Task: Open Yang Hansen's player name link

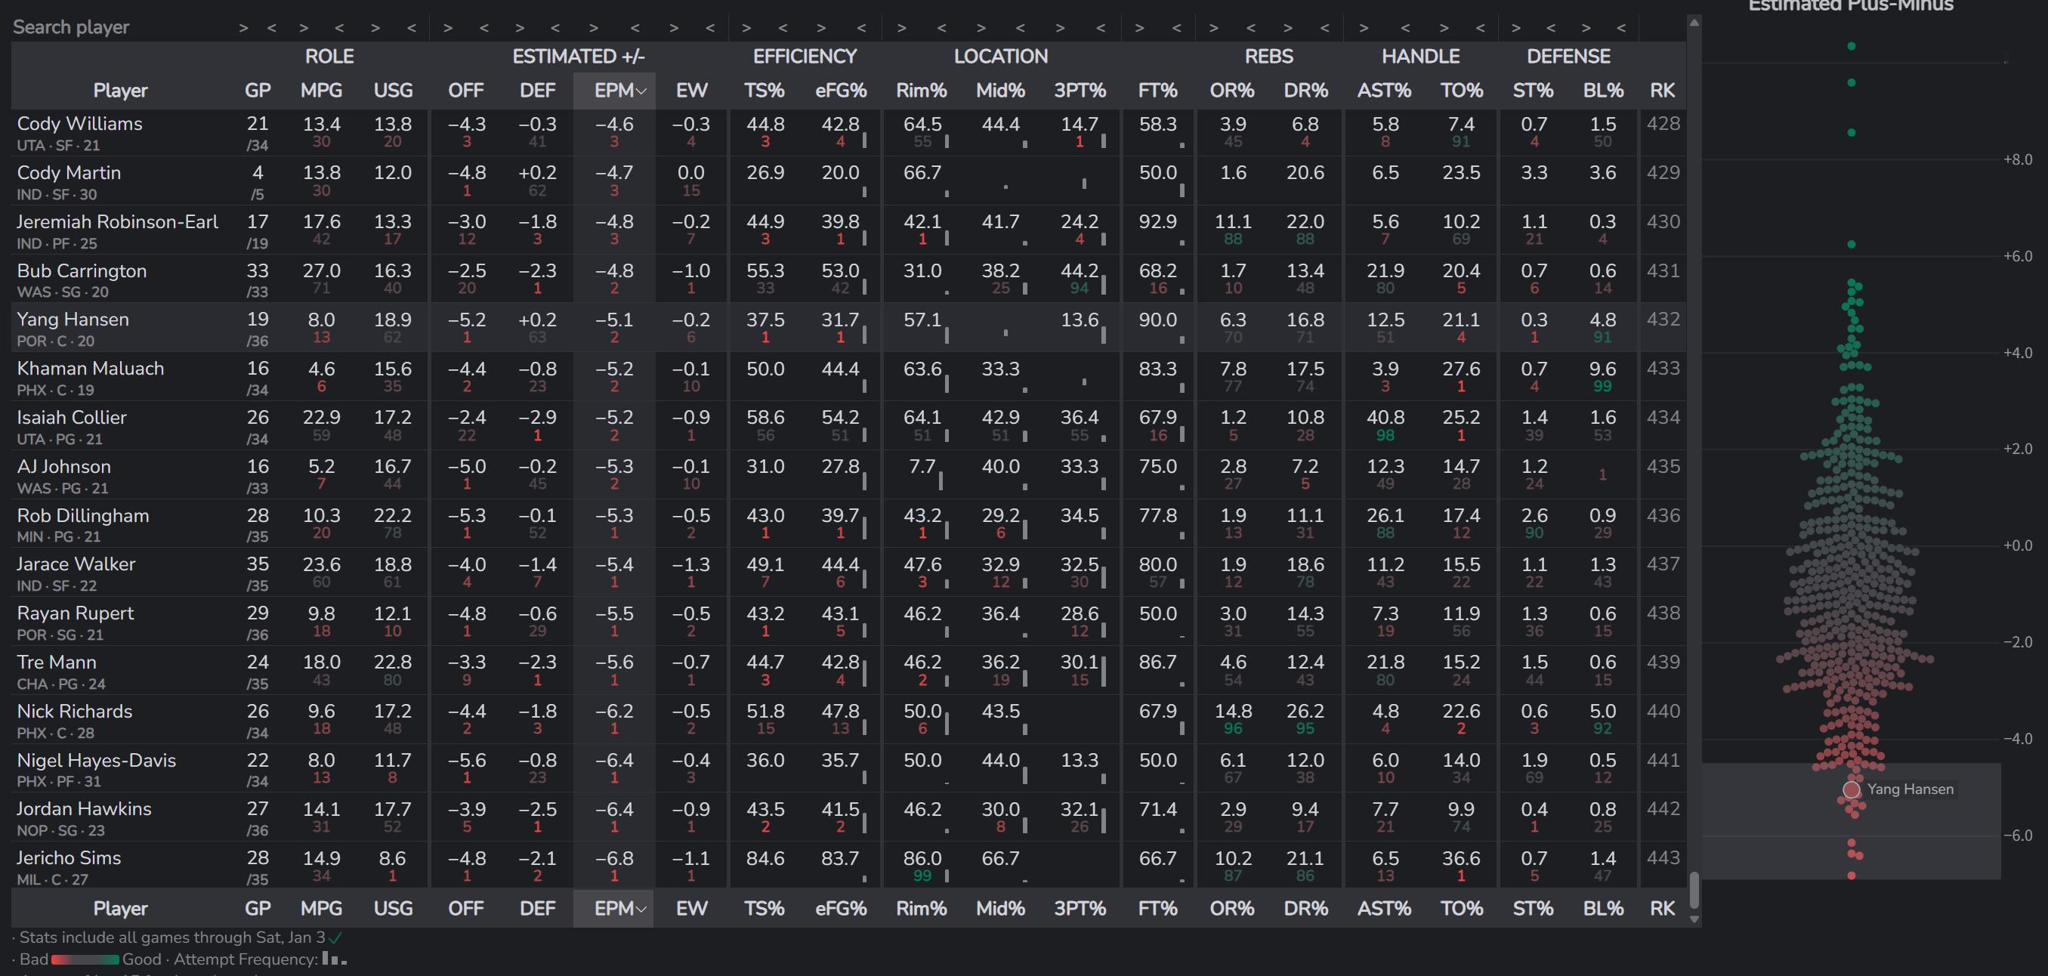Action: 73,320
